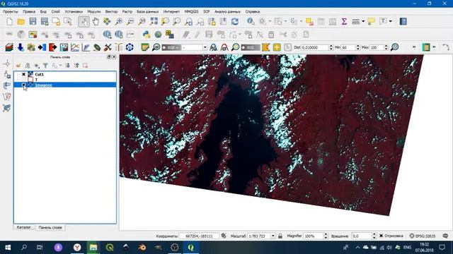Toggle the ROI button in SCP toolbar
The image size is (453, 254).
[251, 47]
